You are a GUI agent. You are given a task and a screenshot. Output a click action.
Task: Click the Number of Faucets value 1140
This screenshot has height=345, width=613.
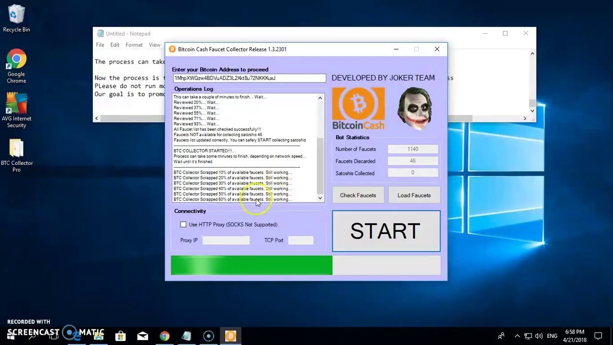[413, 149]
